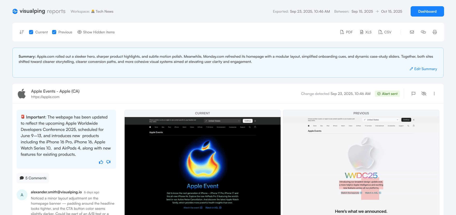Click alexander.smith@visualping.io commenter name

[56, 192]
